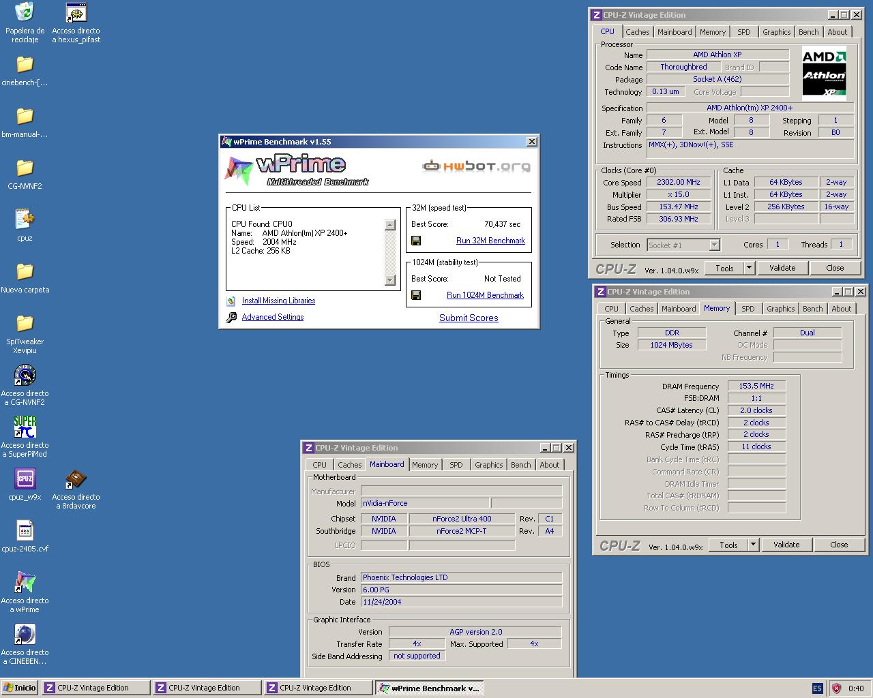873x698 pixels.
Task: Click the 32M benchmark save disk icon
Action: tap(416, 241)
